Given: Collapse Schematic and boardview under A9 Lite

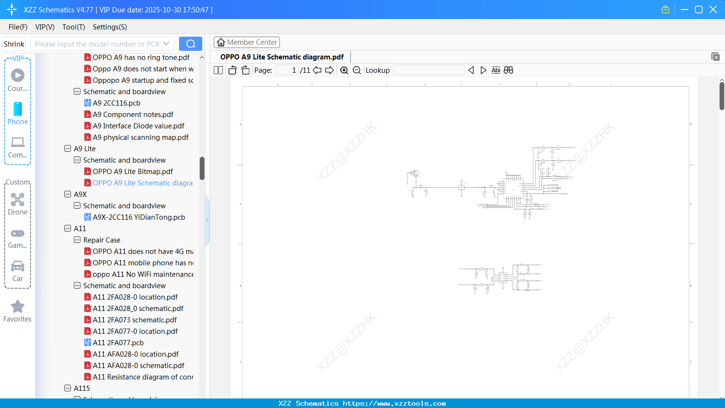Looking at the screenshot, I should click(77, 160).
